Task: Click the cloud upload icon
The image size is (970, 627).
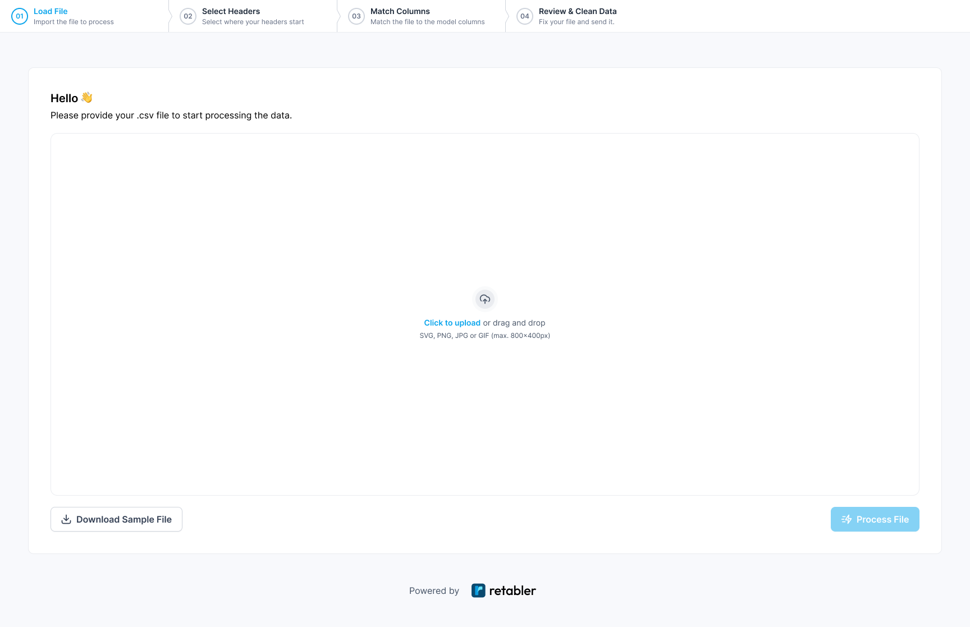Action: click(x=485, y=299)
